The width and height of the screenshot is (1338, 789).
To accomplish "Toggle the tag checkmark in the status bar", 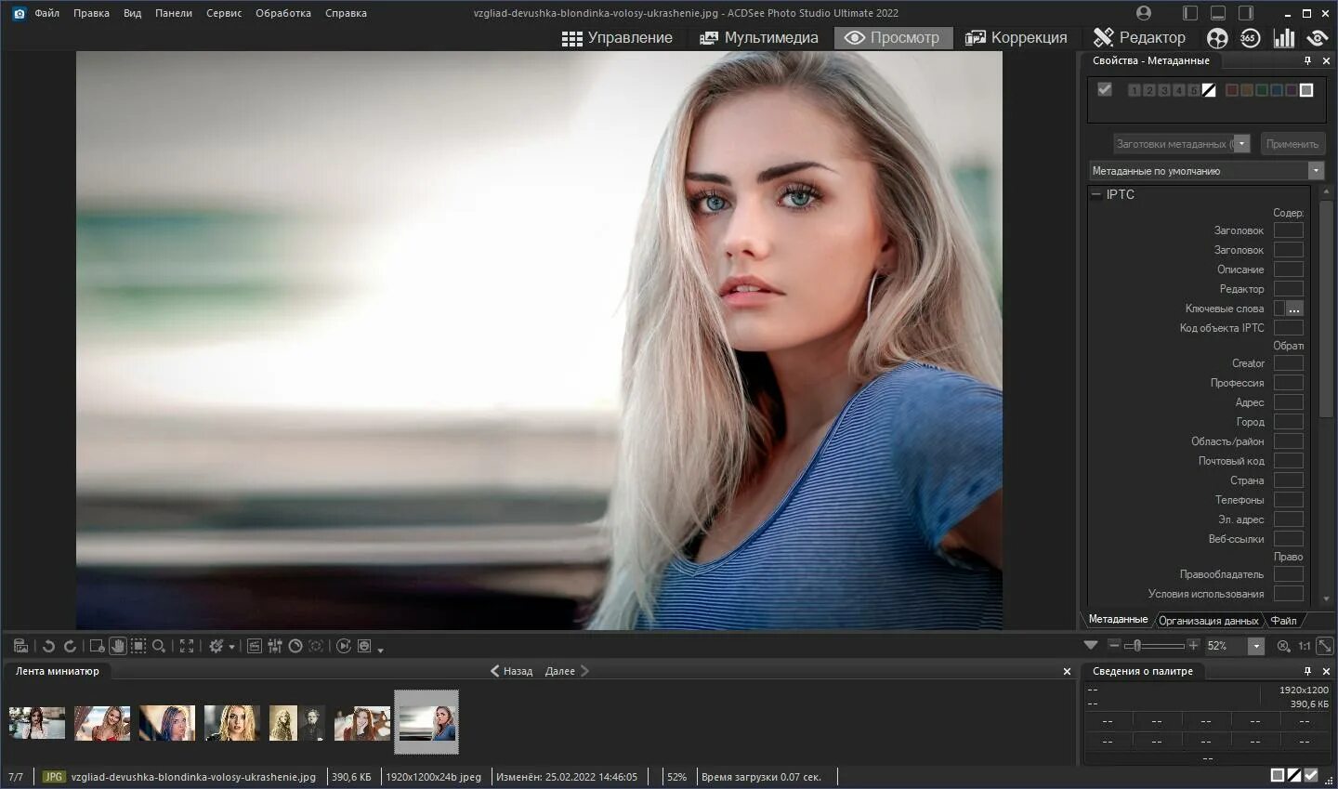I will pos(1311,775).
